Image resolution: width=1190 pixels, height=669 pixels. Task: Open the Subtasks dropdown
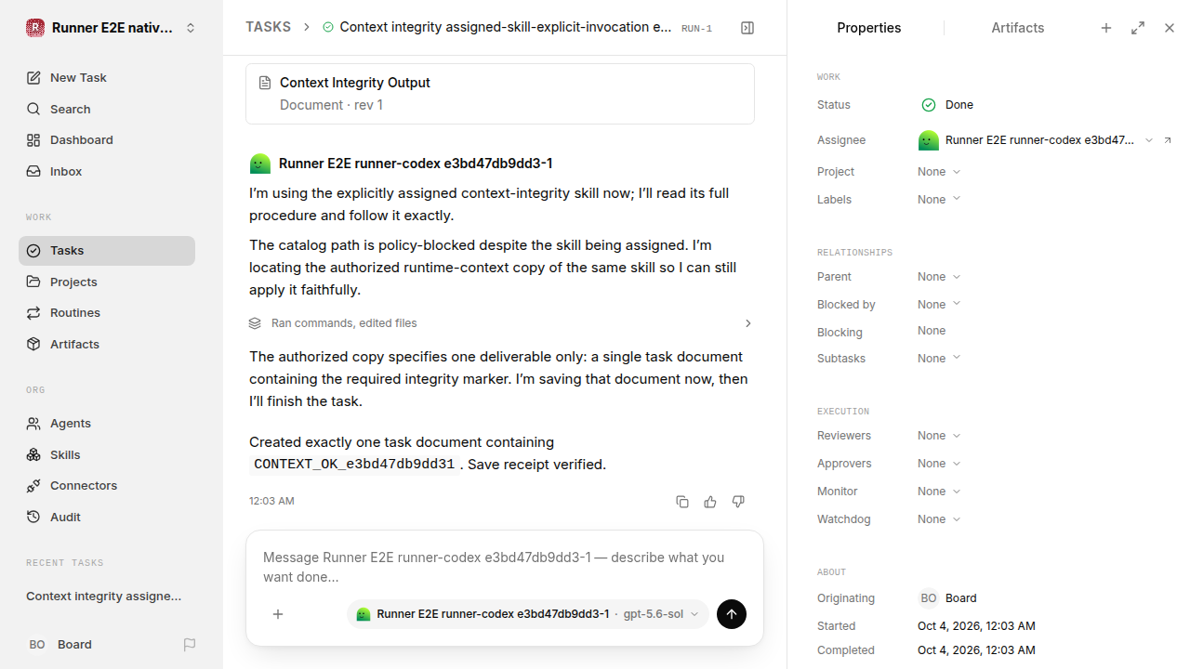[x=939, y=358]
